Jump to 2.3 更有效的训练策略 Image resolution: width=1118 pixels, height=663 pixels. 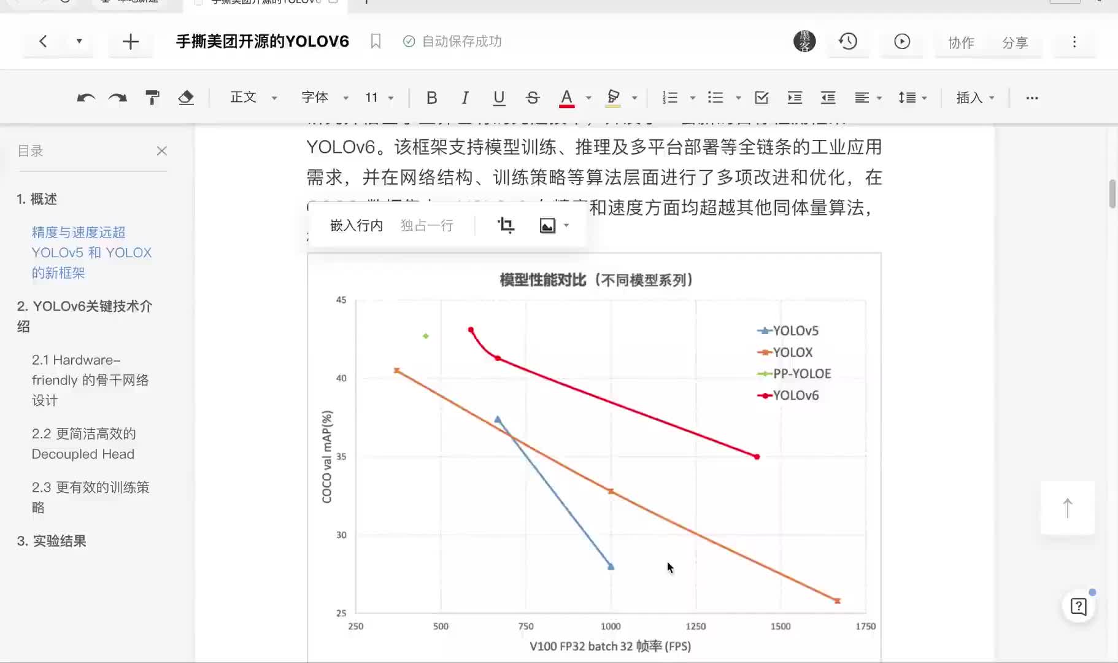click(91, 497)
